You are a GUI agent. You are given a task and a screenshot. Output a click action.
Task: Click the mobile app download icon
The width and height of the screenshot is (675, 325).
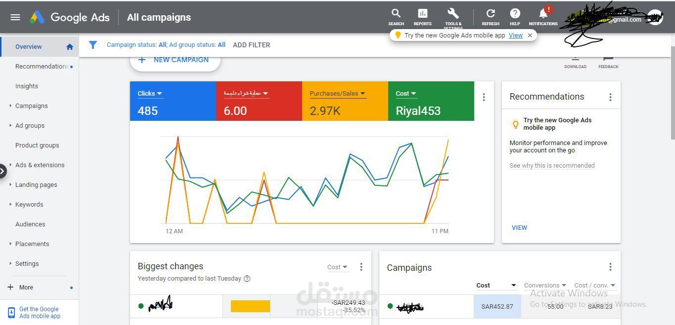[x=11, y=313]
